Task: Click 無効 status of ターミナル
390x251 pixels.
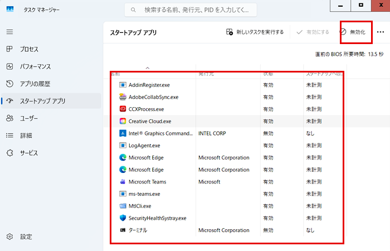Action: (x=268, y=230)
